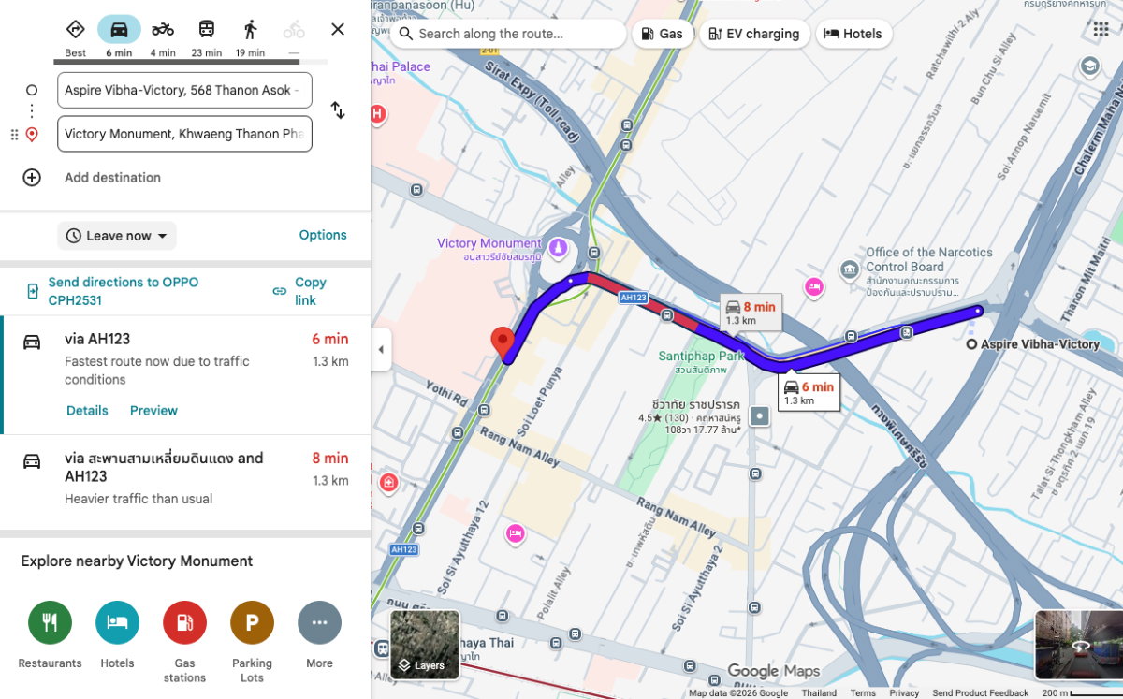Switch to walking travel mode
Screen dimensions: 1123x699
tap(250, 37)
